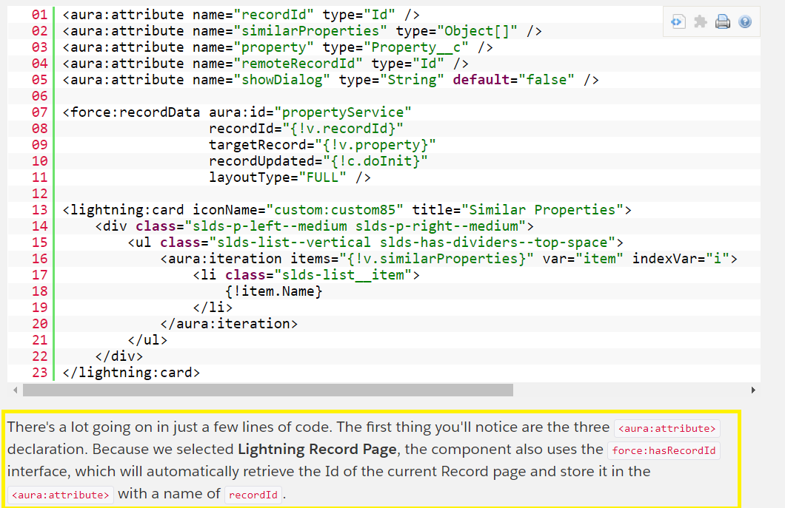The width and height of the screenshot is (785, 508).
Task: Click the closing </ul> tag on line 21
Action: point(147,340)
